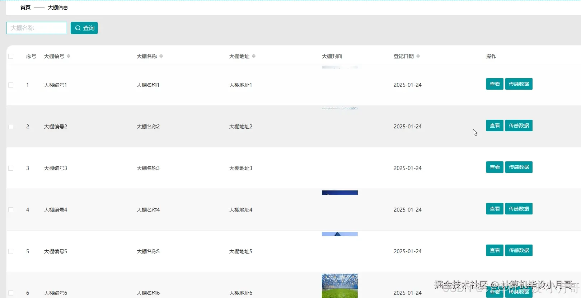Go to 首页 in the breadcrumb
This screenshot has height=298, width=581.
pos(25,8)
